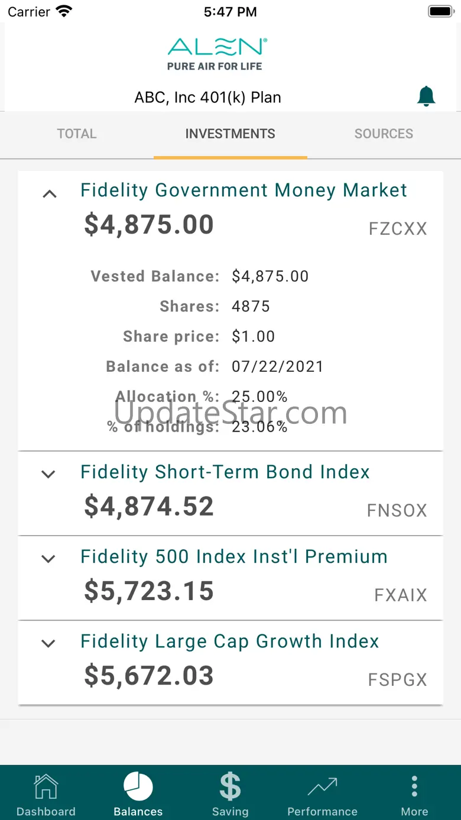The image size is (461, 820).
Task: Tap the Performance trend line icon
Action: click(x=322, y=787)
